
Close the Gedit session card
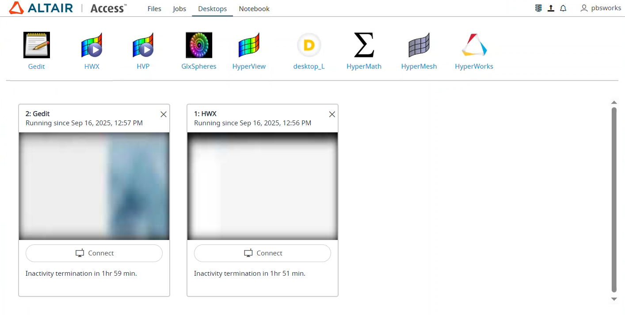pyautogui.click(x=164, y=114)
